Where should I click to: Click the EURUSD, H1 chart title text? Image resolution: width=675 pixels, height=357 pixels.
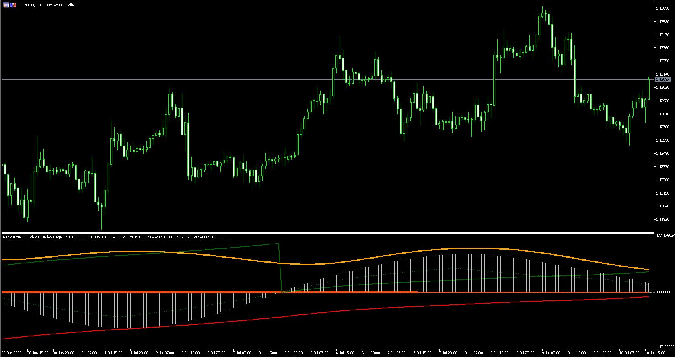47,5
